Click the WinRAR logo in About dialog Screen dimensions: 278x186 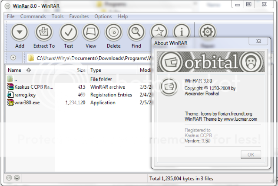tap(169, 87)
